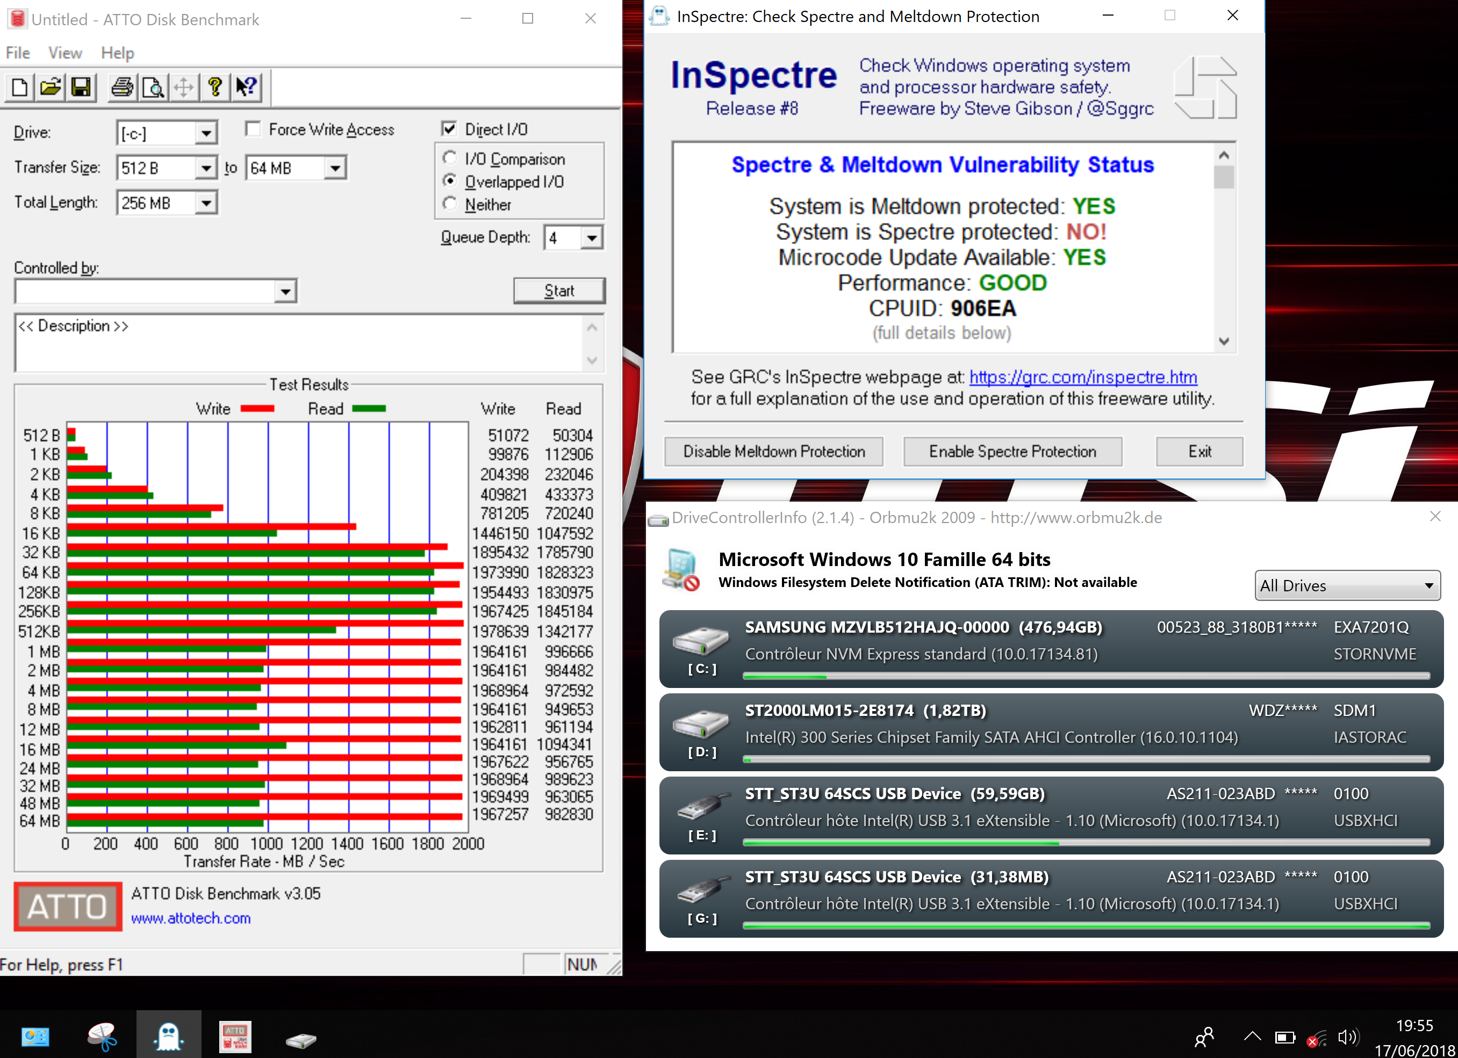Open the first taskbar control panel icon

click(x=35, y=1036)
